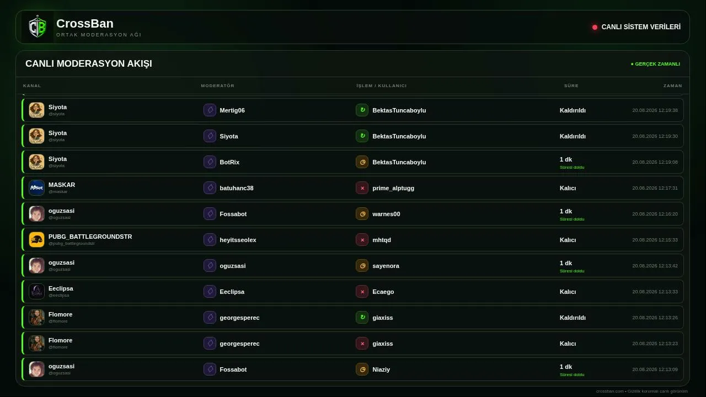This screenshot has width=706, height=397.
Task: Click the green unban icon beside giaxiss
Action: 362,318
